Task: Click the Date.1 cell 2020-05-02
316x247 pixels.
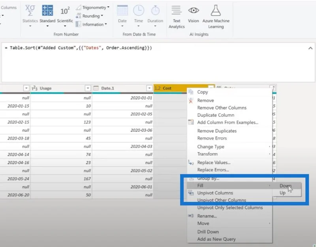Action: [122, 171]
